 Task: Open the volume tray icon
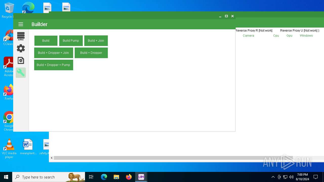pos(291,177)
